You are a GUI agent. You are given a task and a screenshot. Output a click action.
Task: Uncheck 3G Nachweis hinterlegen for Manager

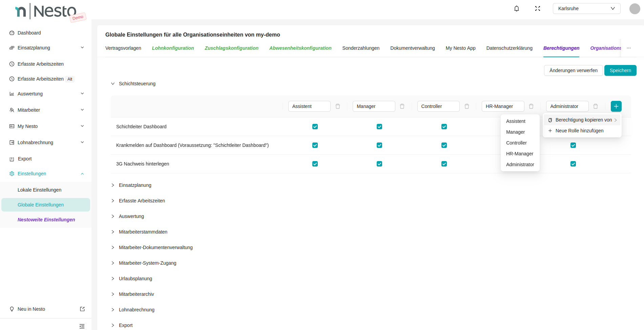[379, 164]
